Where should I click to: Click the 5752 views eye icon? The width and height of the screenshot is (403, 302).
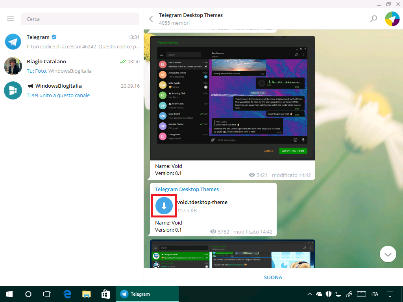[x=213, y=232]
